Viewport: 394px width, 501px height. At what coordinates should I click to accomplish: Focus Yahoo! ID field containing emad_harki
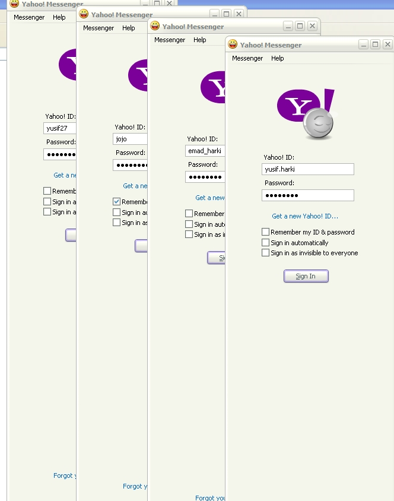point(205,151)
